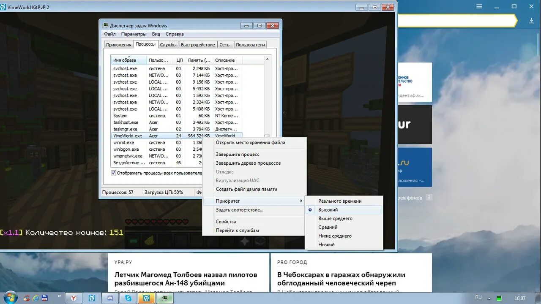Expand the quick launch overflow chevron
The height and width of the screenshot is (304, 541).
point(58,296)
